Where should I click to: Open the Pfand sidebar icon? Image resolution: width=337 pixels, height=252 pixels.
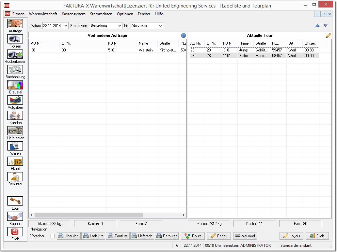pyautogui.click(x=15, y=161)
